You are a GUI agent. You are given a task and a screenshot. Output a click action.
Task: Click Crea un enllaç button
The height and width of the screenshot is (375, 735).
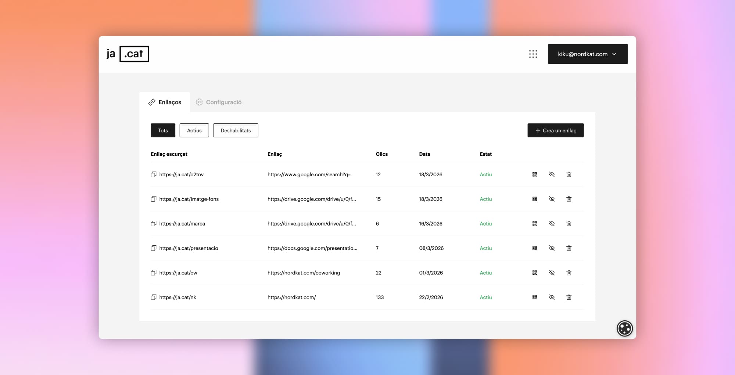point(555,130)
